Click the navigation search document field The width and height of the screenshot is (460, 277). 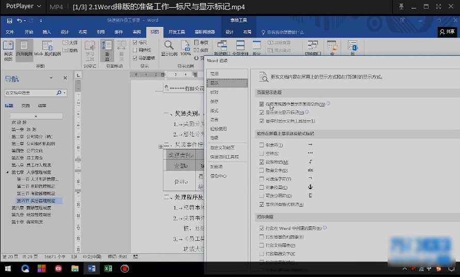(x=30, y=93)
